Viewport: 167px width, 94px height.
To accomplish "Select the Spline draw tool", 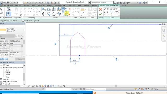I will 117,12.
